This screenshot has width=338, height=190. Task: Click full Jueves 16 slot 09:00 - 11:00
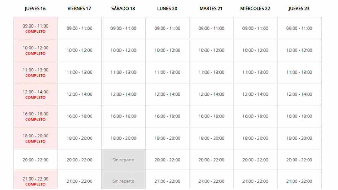35,28
